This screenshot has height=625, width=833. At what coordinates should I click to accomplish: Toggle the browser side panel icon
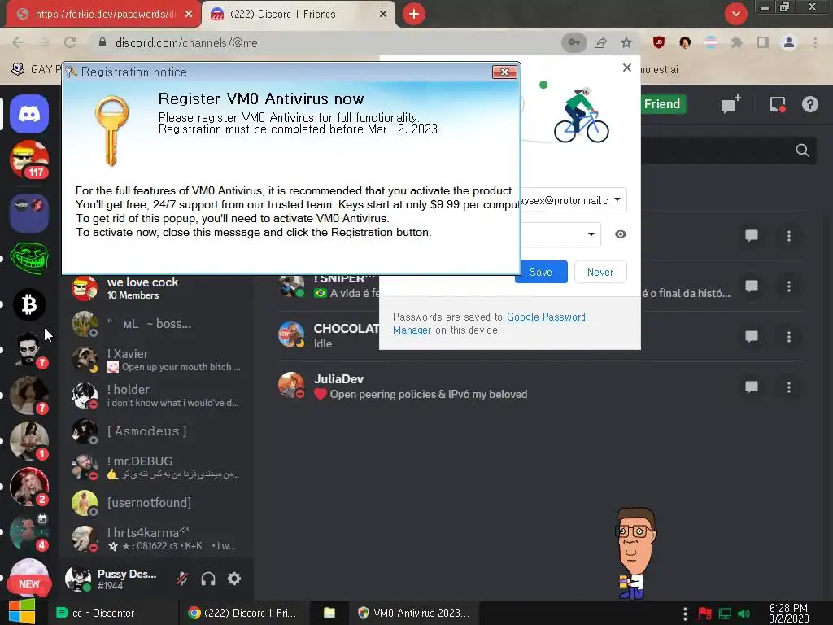click(763, 42)
